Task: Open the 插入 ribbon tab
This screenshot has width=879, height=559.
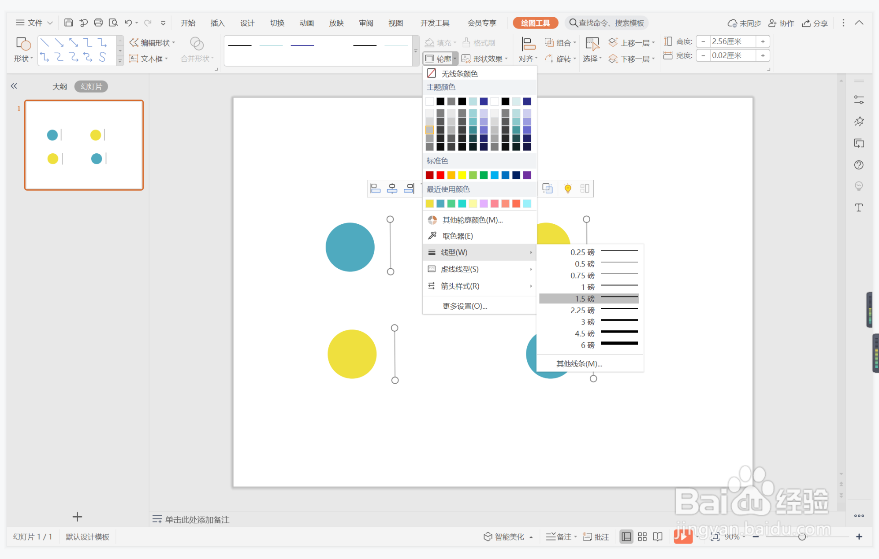Action: tap(217, 23)
